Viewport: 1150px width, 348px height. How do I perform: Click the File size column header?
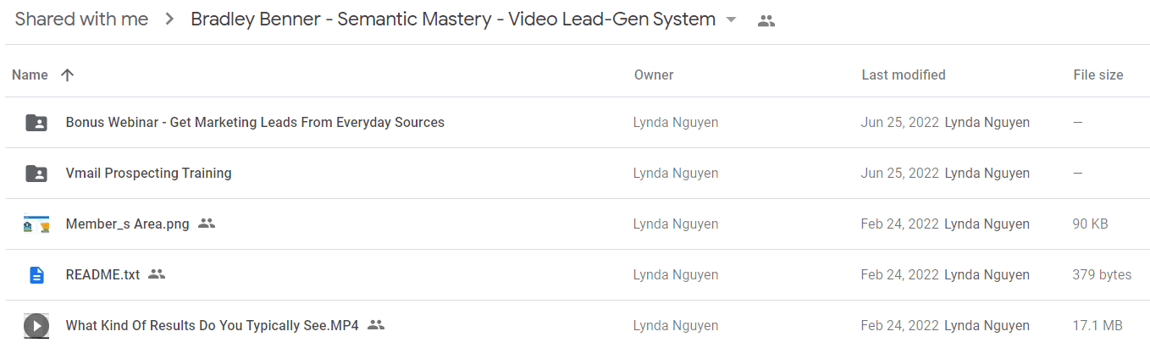(1098, 75)
